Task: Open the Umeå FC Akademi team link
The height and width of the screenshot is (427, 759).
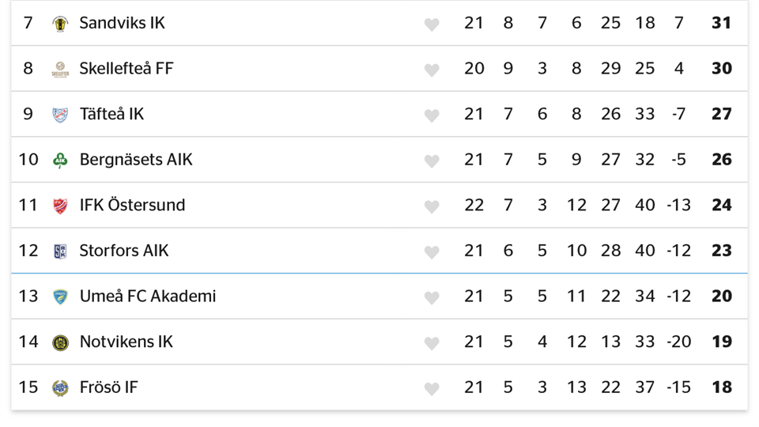Action: point(148,297)
